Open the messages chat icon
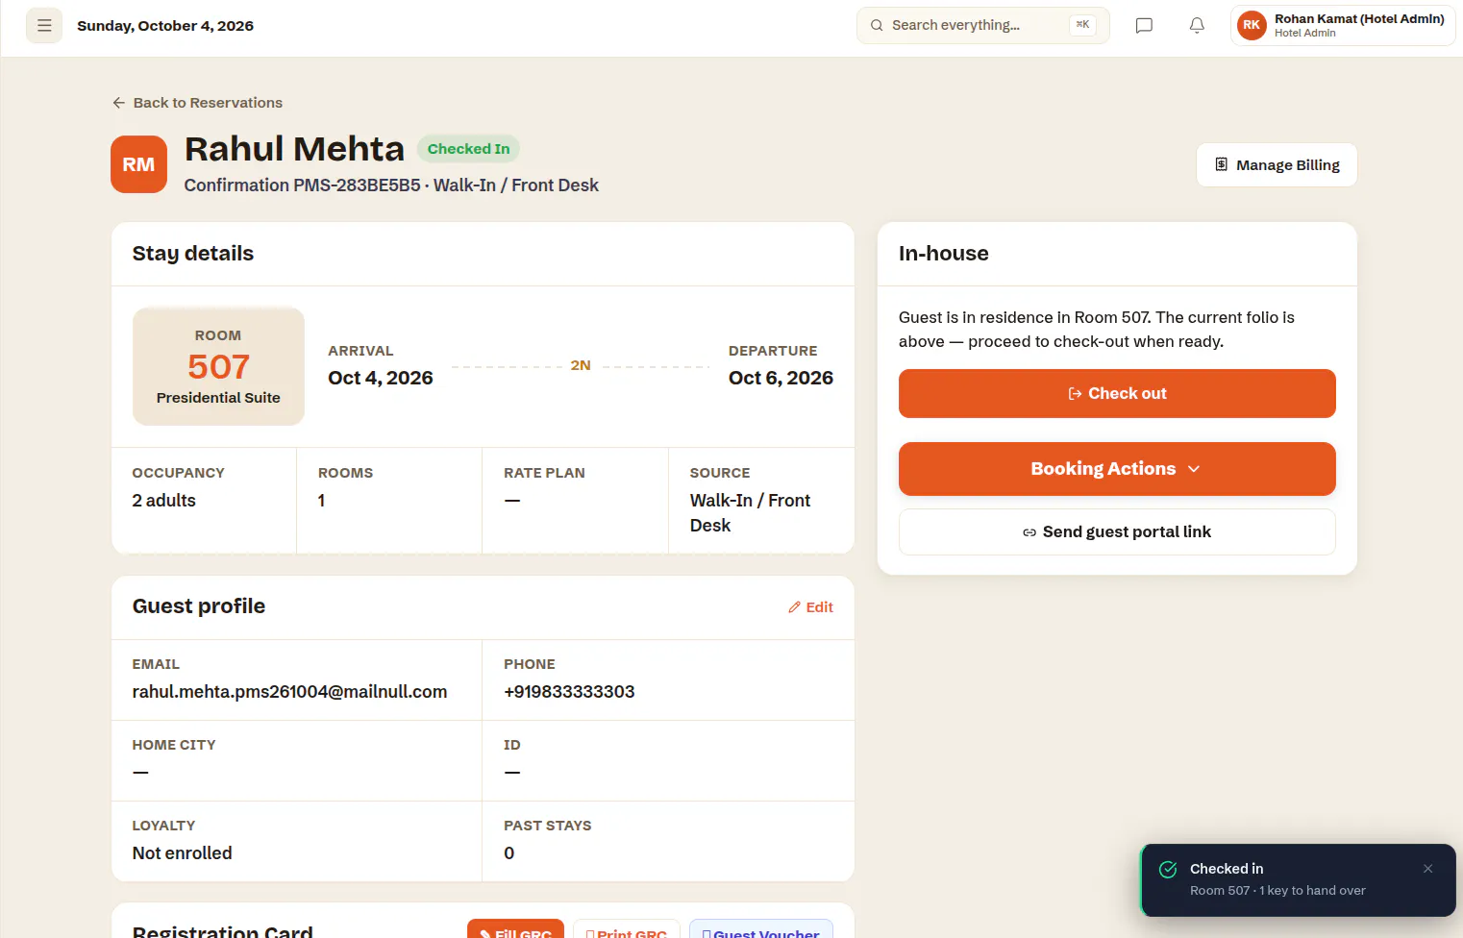Viewport: 1463px width, 938px height. click(1144, 26)
